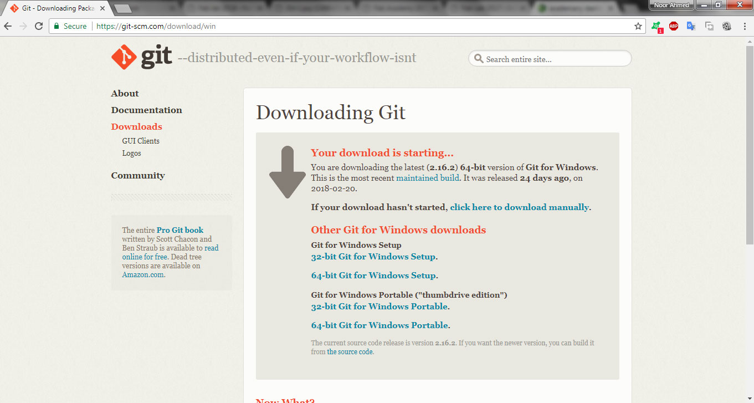This screenshot has height=403, width=754.
Task: Open Logos under Downloads
Action: [x=131, y=153]
